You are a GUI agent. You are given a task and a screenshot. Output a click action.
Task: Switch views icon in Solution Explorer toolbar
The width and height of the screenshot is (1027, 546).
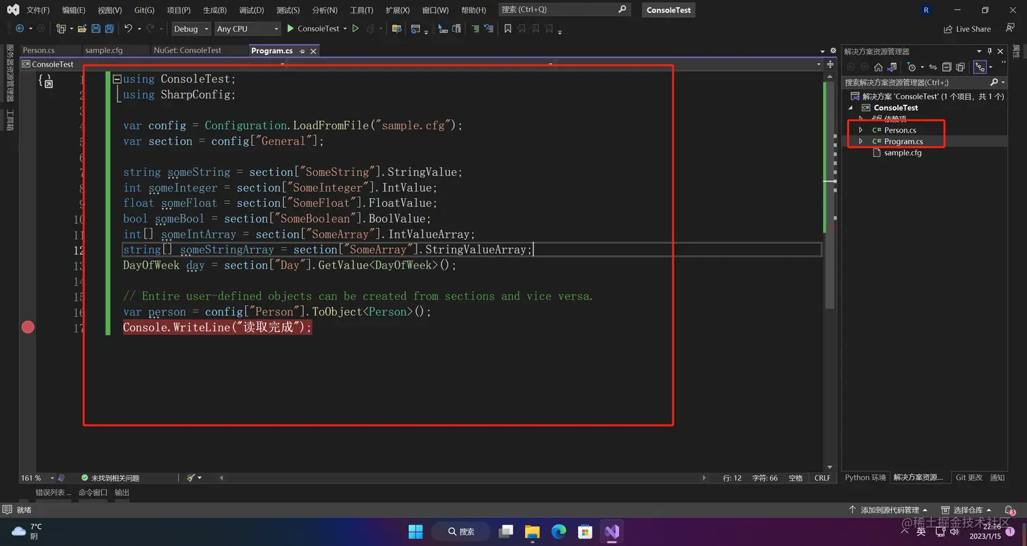(893, 67)
